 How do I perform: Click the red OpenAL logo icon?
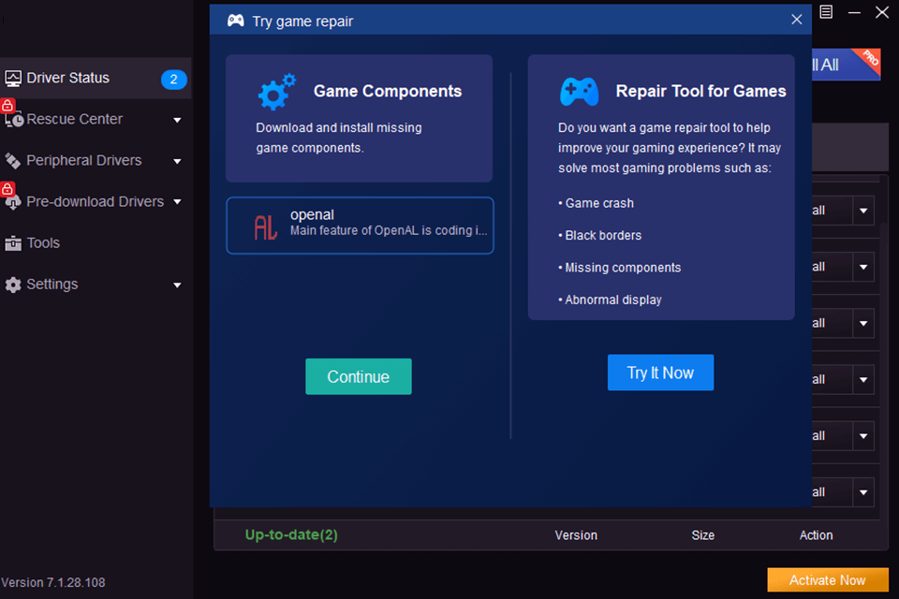tap(266, 226)
